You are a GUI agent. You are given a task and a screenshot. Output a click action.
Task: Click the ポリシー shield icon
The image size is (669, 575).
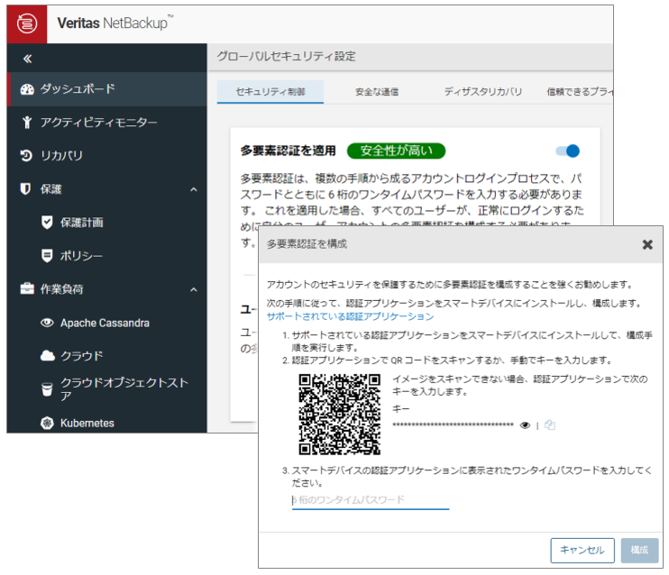tap(47, 256)
